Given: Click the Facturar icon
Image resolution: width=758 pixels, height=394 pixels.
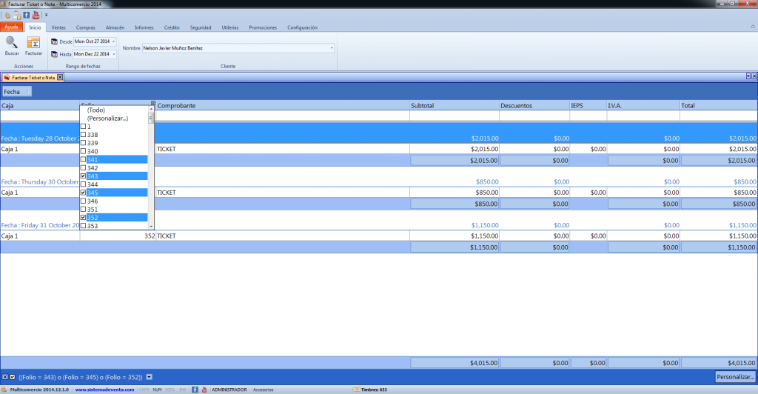Looking at the screenshot, I should click(33, 42).
